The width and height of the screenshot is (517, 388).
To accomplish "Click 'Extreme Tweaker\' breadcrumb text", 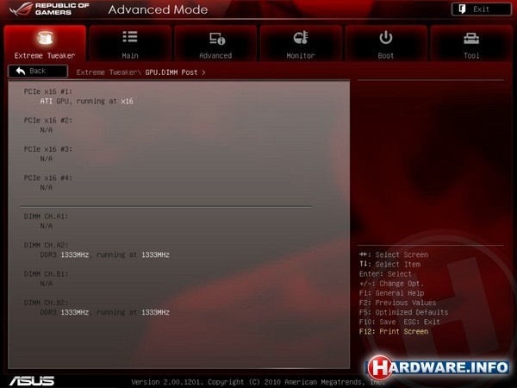I will (109, 72).
